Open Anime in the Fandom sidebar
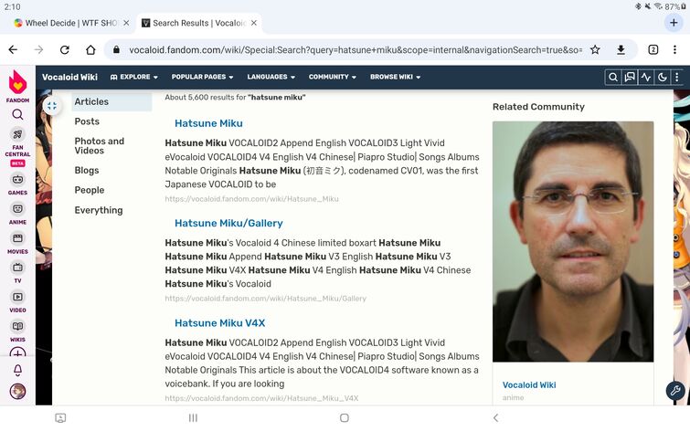Screen dimensions: 690x431 pyautogui.click(x=17, y=215)
